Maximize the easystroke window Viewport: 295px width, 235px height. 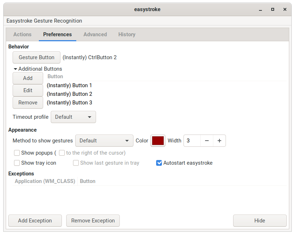pyautogui.click(x=273, y=9)
